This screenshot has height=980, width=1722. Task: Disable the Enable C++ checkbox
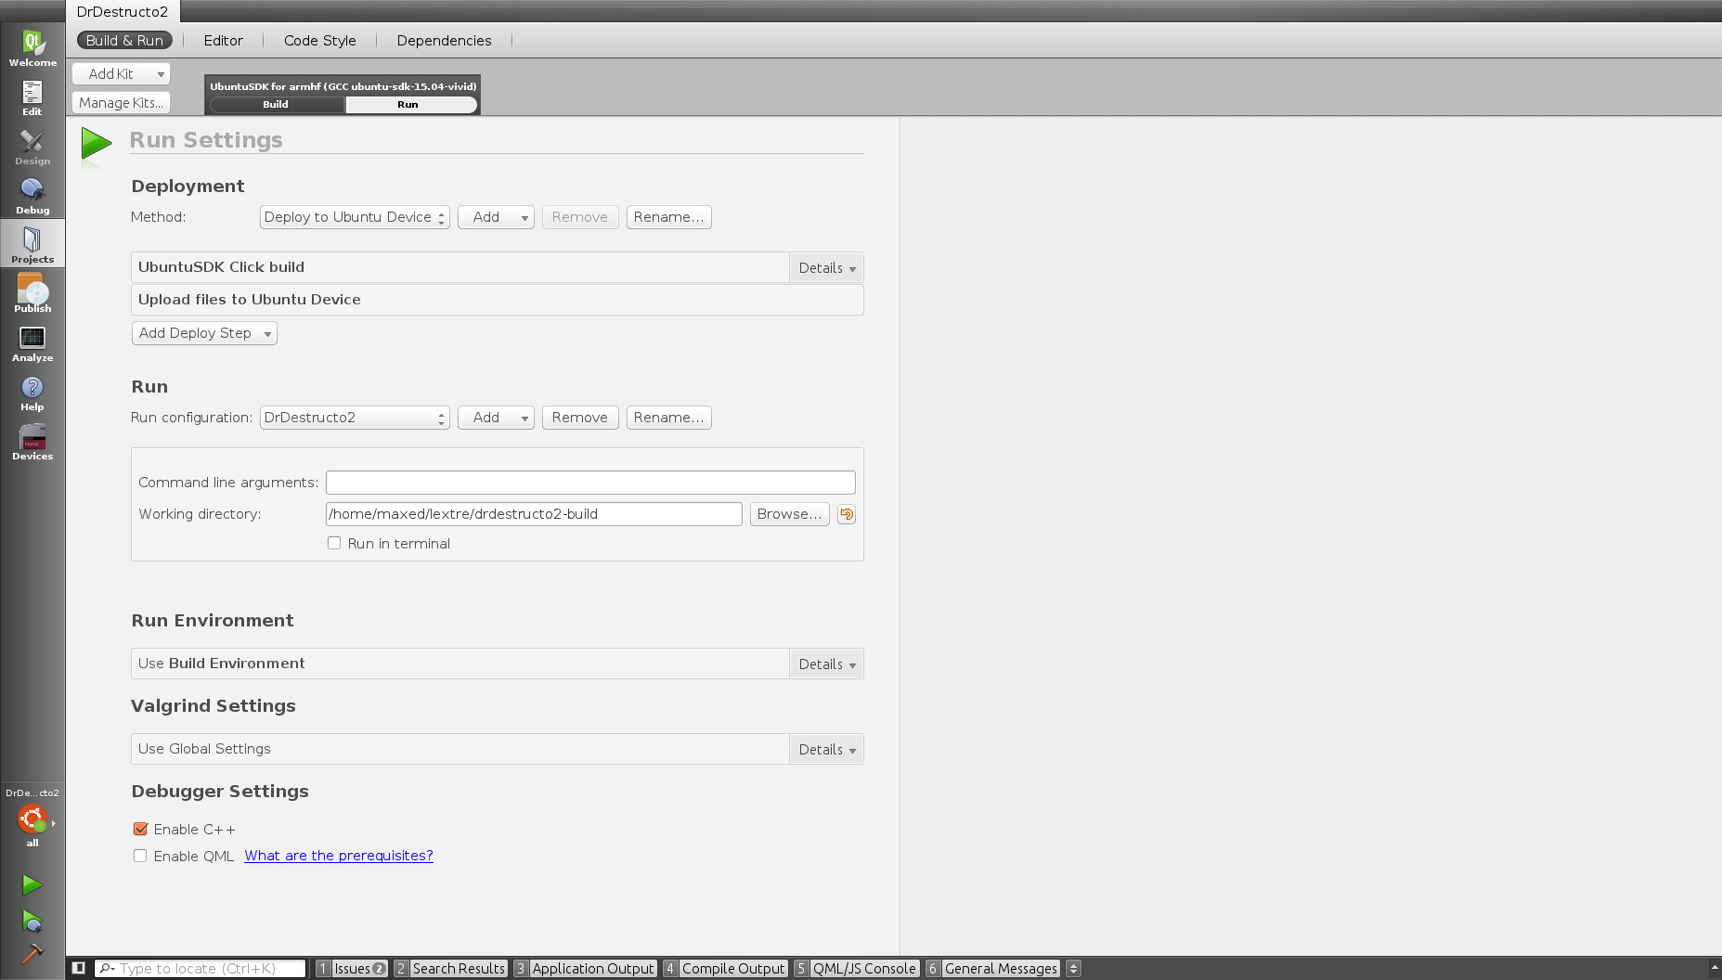(140, 829)
